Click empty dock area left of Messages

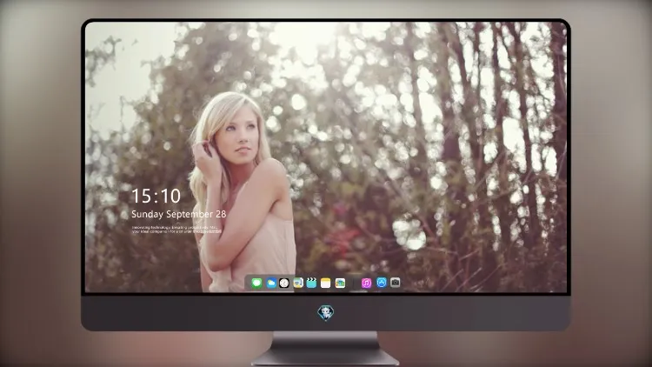click(248, 284)
